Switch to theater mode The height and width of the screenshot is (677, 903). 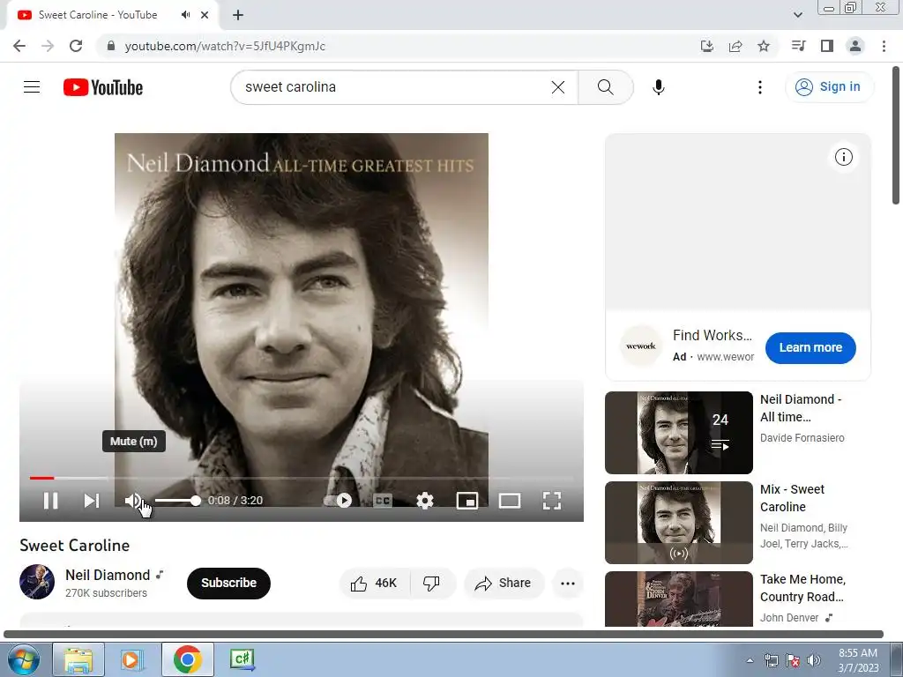click(x=510, y=501)
